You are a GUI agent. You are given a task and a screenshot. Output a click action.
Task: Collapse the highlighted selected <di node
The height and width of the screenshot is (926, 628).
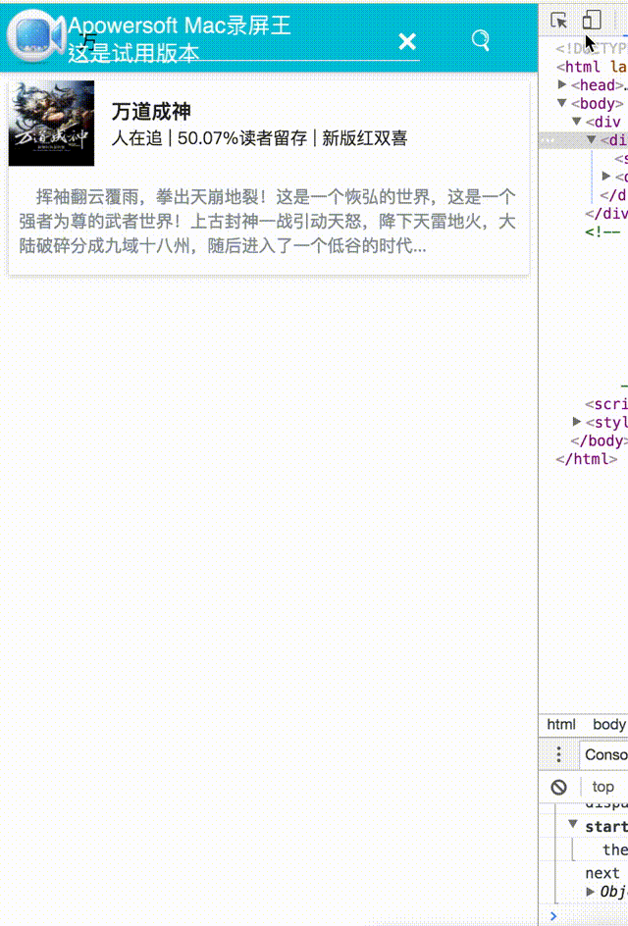click(x=592, y=140)
